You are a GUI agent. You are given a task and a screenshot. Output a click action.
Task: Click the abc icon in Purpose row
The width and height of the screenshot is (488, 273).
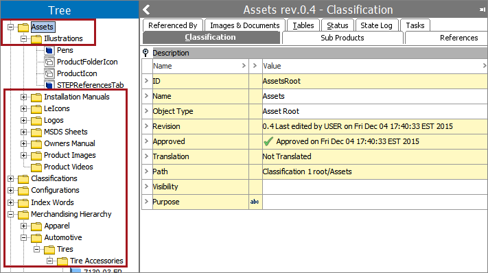[255, 202]
